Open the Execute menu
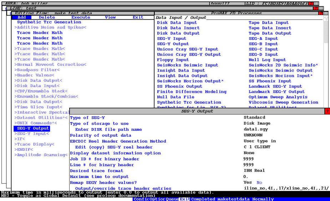Screen dimensions: 330x201 81,17
